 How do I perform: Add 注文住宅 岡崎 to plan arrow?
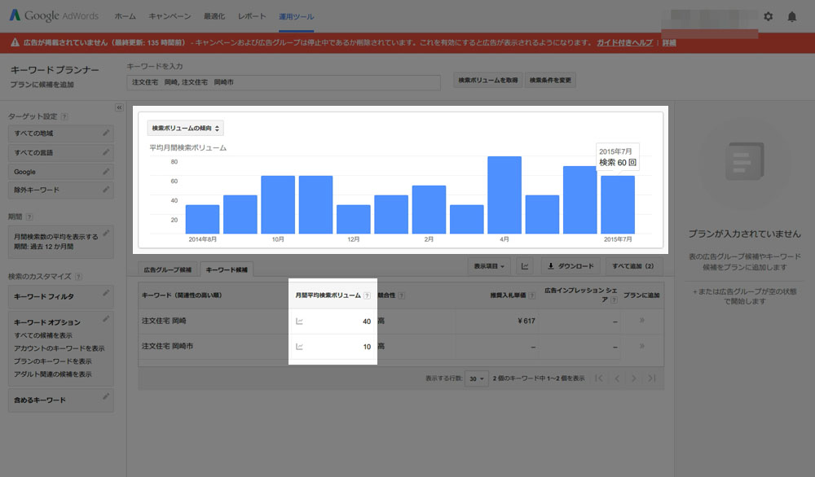click(642, 320)
